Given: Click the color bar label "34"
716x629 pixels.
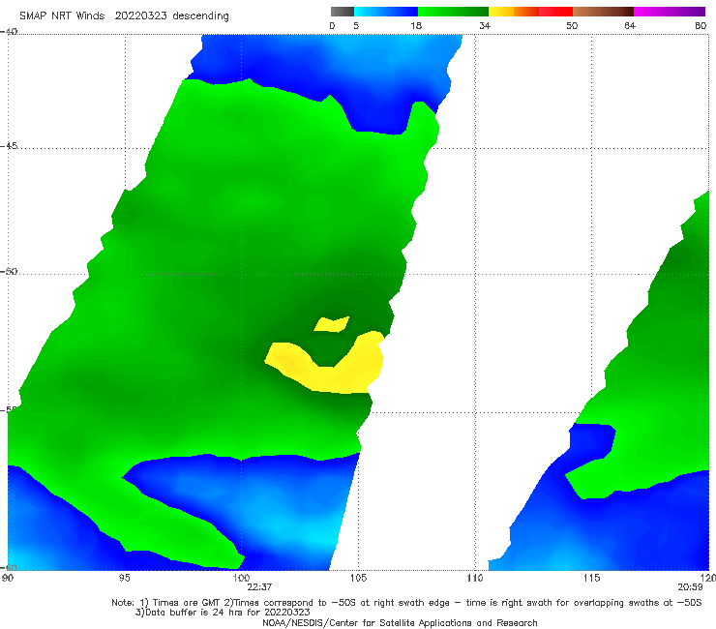Looking at the screenshot, I should (x=485, y=26).
